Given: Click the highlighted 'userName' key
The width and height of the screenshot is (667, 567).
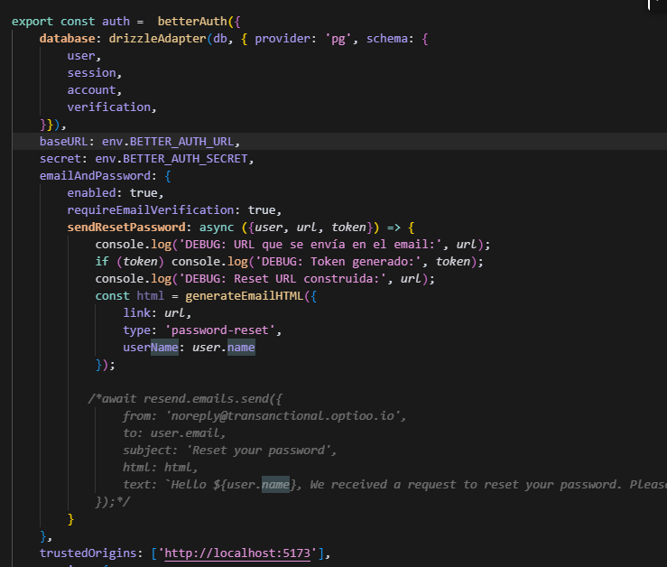Looking at the screenshot, I should pos(151,348).
